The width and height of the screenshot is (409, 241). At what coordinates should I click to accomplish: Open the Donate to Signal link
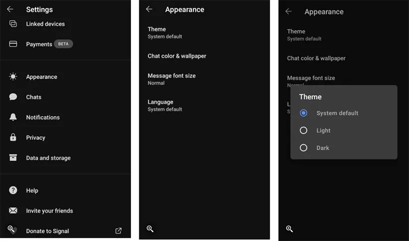(x=48, y=231)
